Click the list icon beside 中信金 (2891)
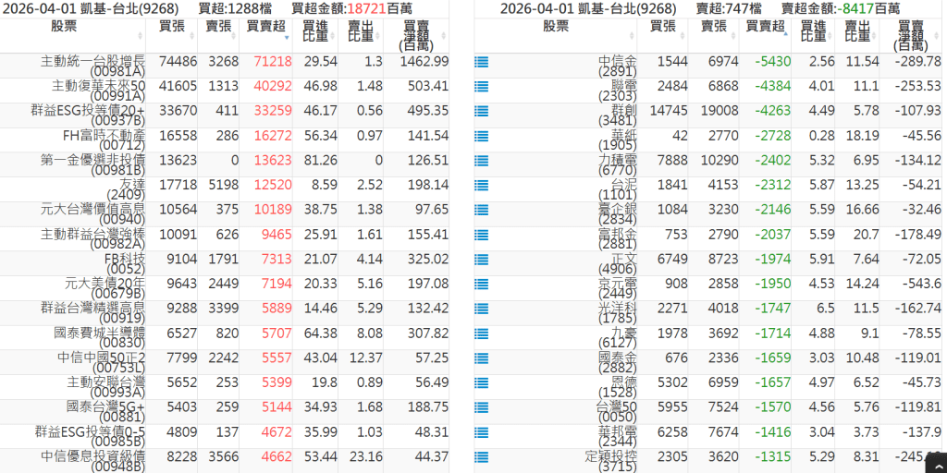This screenshot has height=473, width=947. tap(481, 63)
